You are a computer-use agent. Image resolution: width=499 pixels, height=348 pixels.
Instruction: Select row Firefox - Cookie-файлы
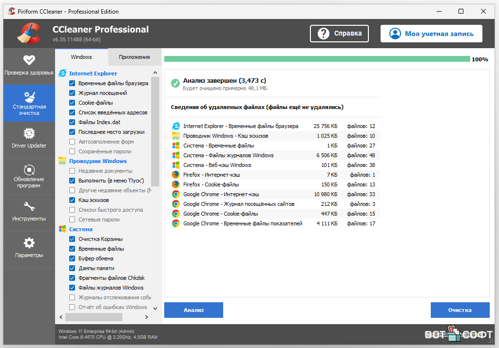[x=273, y=184]
